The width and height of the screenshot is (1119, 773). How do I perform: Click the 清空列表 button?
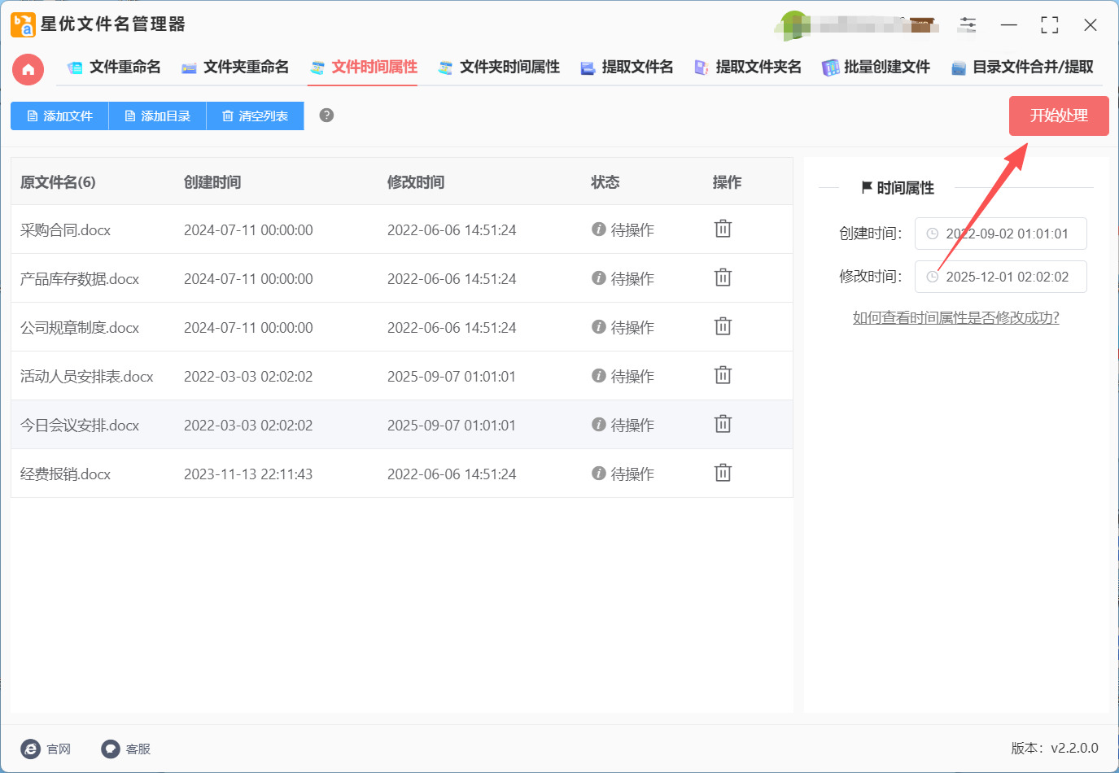[x=255, y=116]
